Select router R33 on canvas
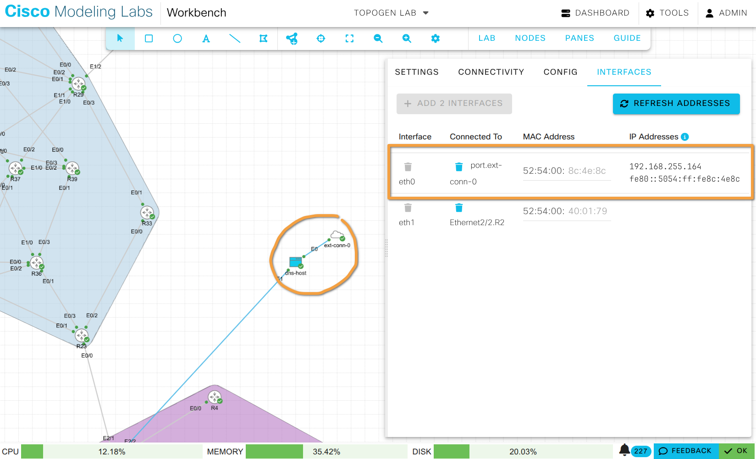Image resolution: width=756 pixels, height=459 pixels. coord(147,213)
